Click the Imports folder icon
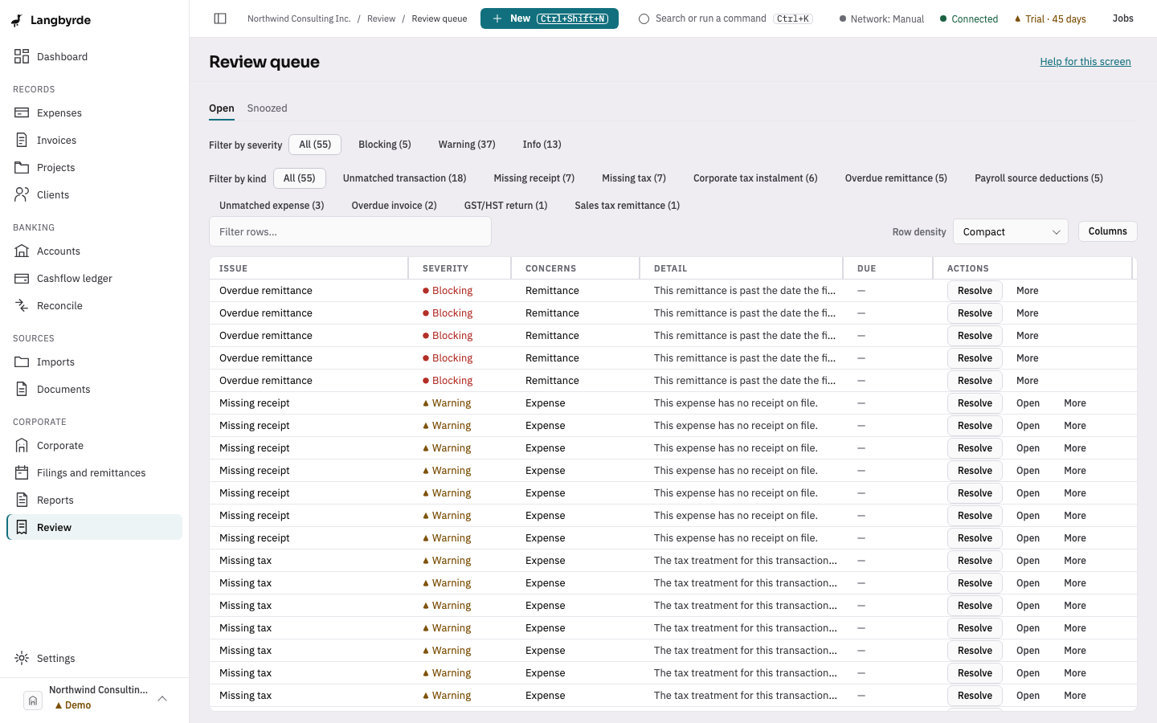This screenshot has height=723, width=1157. 22,361
